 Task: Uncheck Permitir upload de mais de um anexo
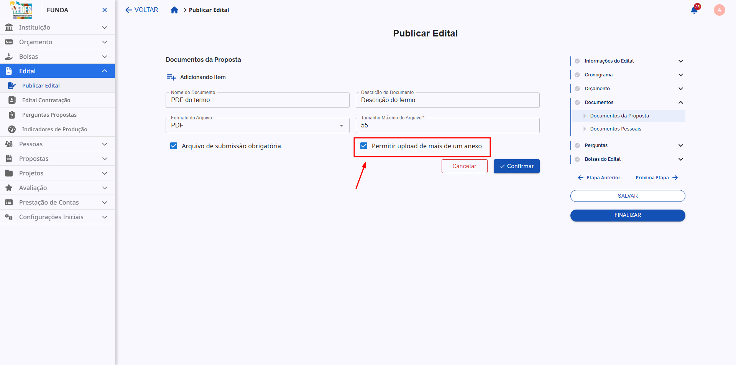pos(363,146)
